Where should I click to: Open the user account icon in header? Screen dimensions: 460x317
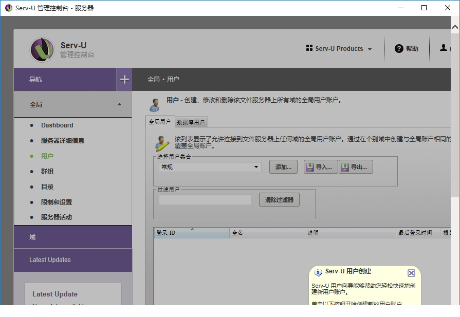443,48
